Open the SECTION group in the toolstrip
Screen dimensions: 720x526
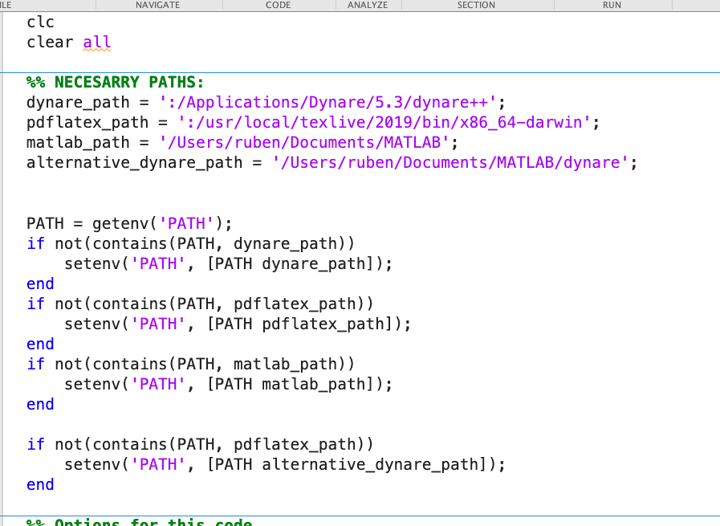pyautogui.click(x=476, y=5)
